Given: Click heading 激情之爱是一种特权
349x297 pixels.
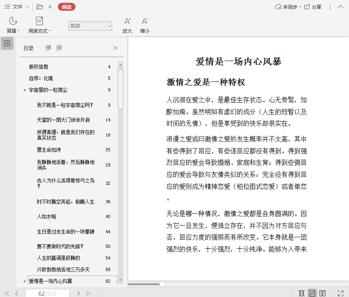Looking at the screenshot, I should [x=206, y=82].
